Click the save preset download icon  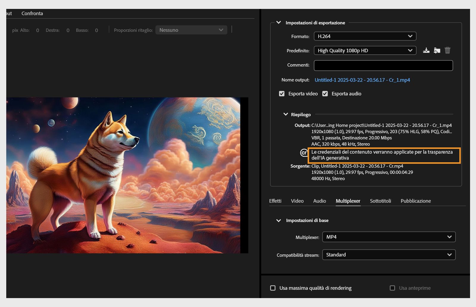click(426, 50)
